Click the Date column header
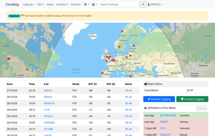The width and height of the screenshot is (215, 136). coord(10,84)
